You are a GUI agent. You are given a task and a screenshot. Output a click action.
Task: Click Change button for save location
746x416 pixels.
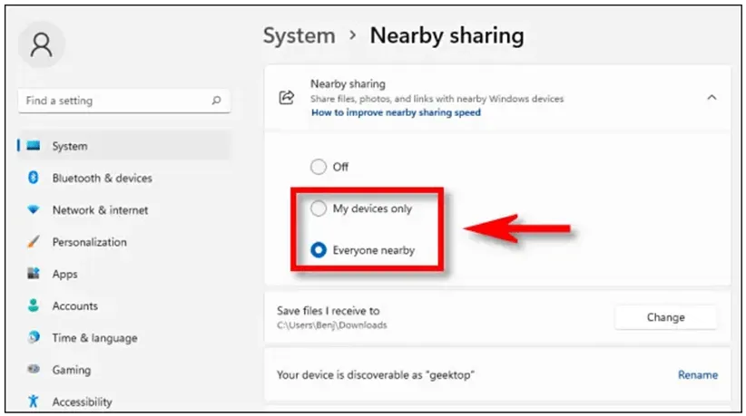click(665, 317)
